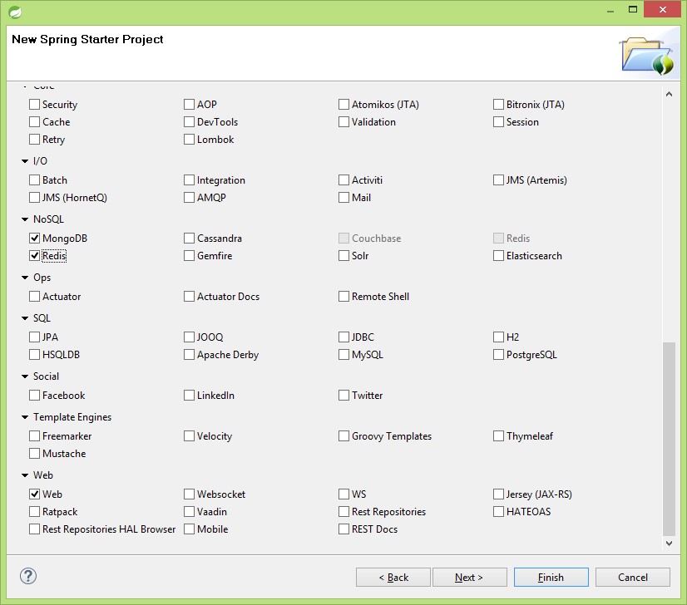Image resolution: width=687 pixels, height=605 pixels.
Task: Select the Facebook social checkbox
Action: click(x=34, y=396)
